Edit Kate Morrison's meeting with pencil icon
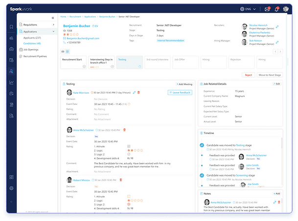The height and width of the screenshot is (221, 298). [x=134, y=93]
